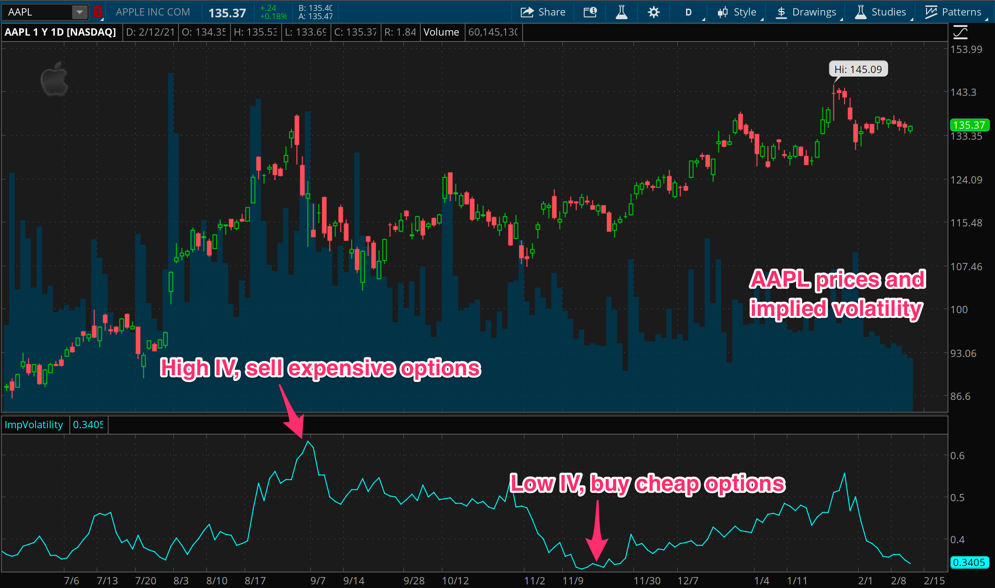Click the range readout R: 1.84

pyautogui.click(x=400, y=32)
